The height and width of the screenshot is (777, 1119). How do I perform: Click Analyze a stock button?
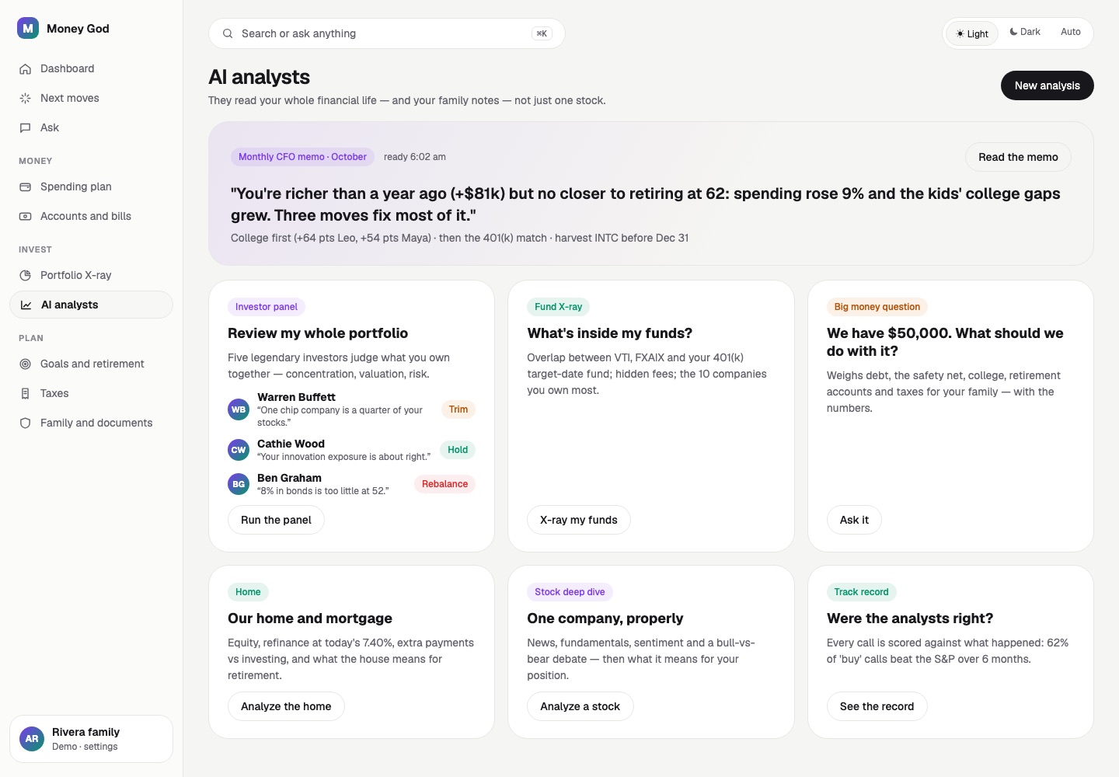point(580,706)
